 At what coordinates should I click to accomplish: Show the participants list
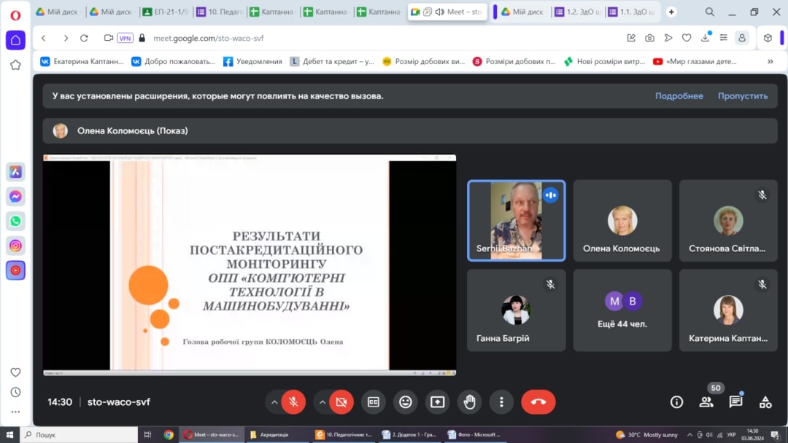706,402
